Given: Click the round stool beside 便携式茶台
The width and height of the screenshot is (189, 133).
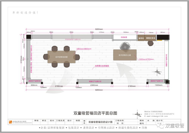Looking at the screenshot, I should pos(150,43).
